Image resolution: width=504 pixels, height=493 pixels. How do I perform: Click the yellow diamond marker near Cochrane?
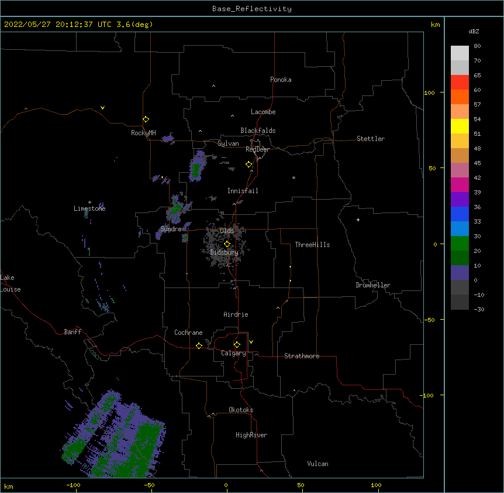[199, 345]
